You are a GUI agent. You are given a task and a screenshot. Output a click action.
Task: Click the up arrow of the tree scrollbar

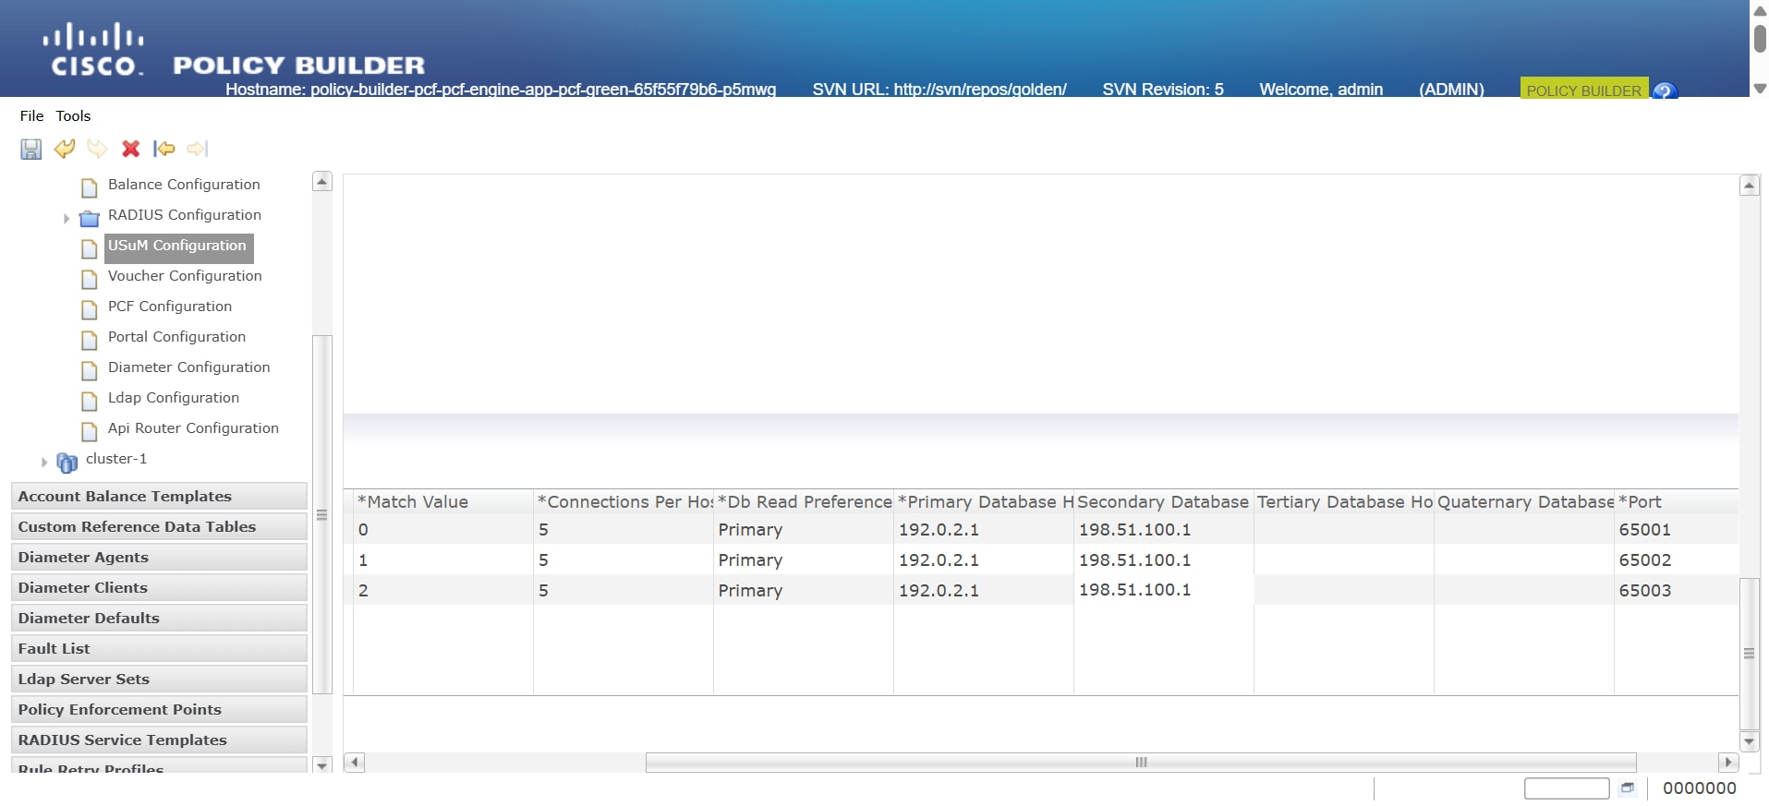322,182
